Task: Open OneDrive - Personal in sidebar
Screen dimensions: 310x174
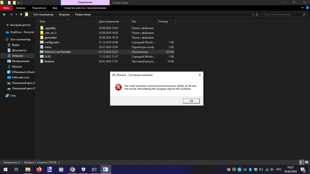Action: click(x=22, y=32)
